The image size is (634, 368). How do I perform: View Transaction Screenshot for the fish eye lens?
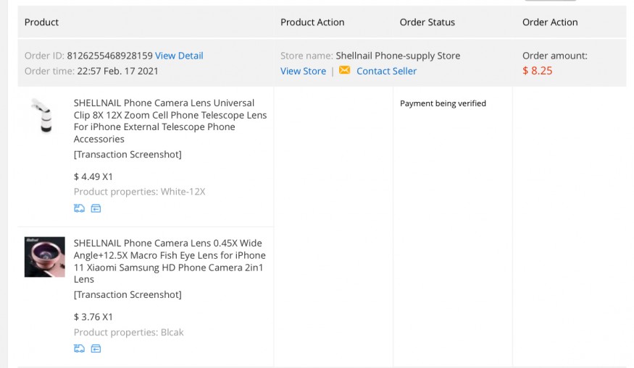pos(128,294)
